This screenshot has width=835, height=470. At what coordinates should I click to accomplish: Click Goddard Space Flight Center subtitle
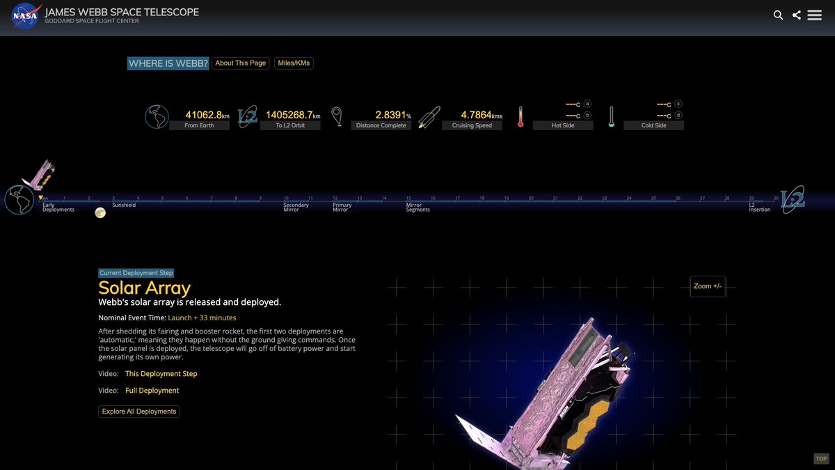click(92, 22)
